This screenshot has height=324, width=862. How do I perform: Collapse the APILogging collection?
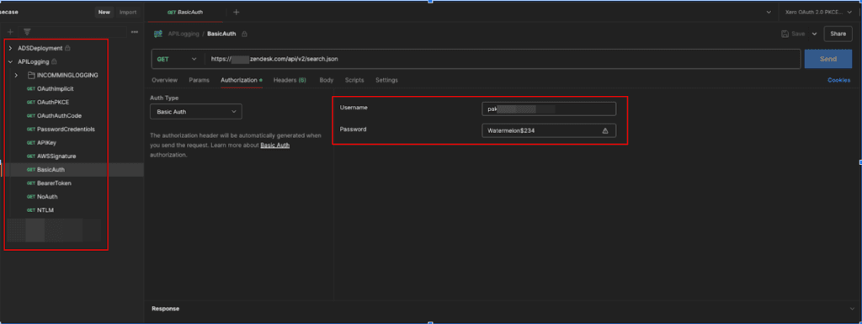coord(10,62)
